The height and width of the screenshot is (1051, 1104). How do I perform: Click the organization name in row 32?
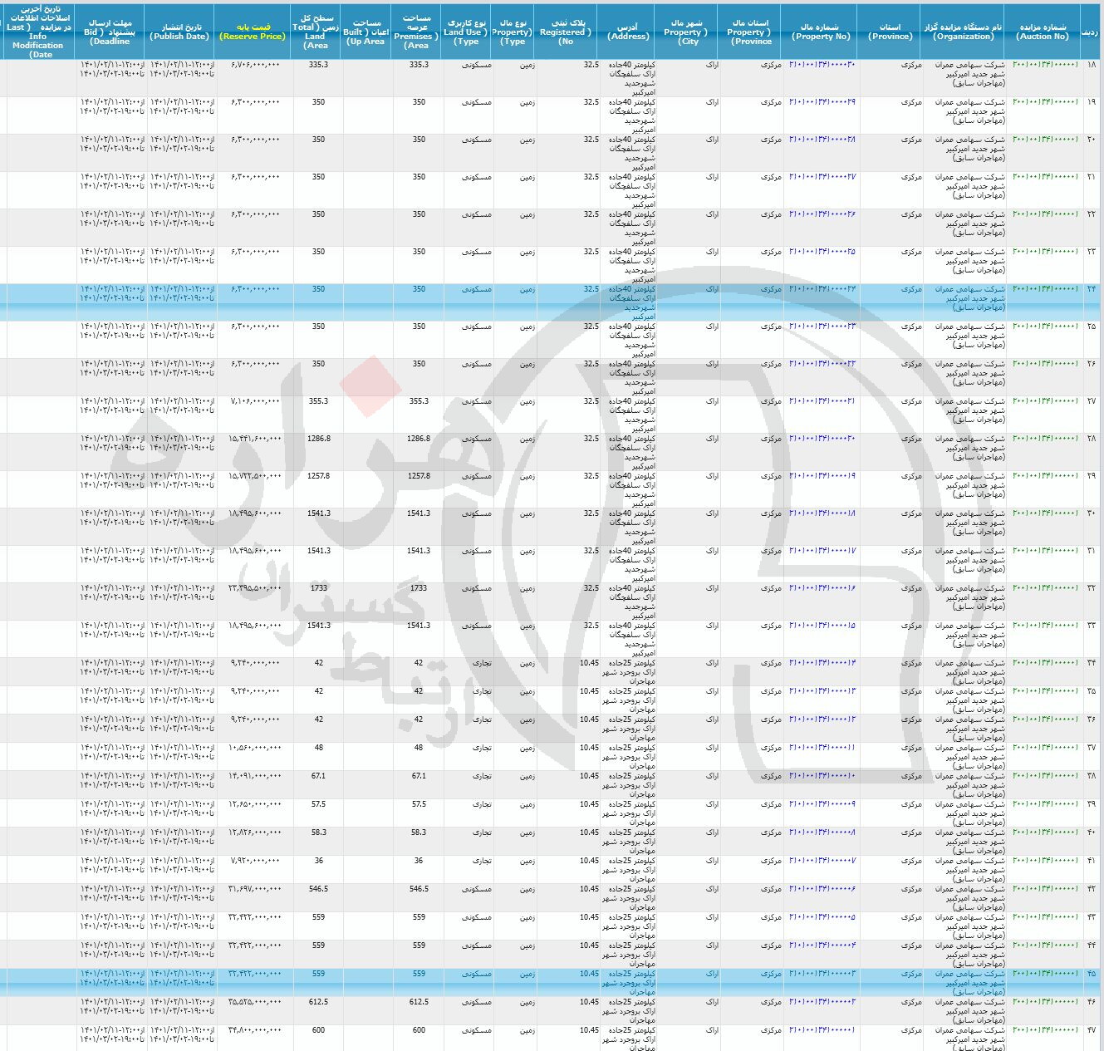point(969,597)
